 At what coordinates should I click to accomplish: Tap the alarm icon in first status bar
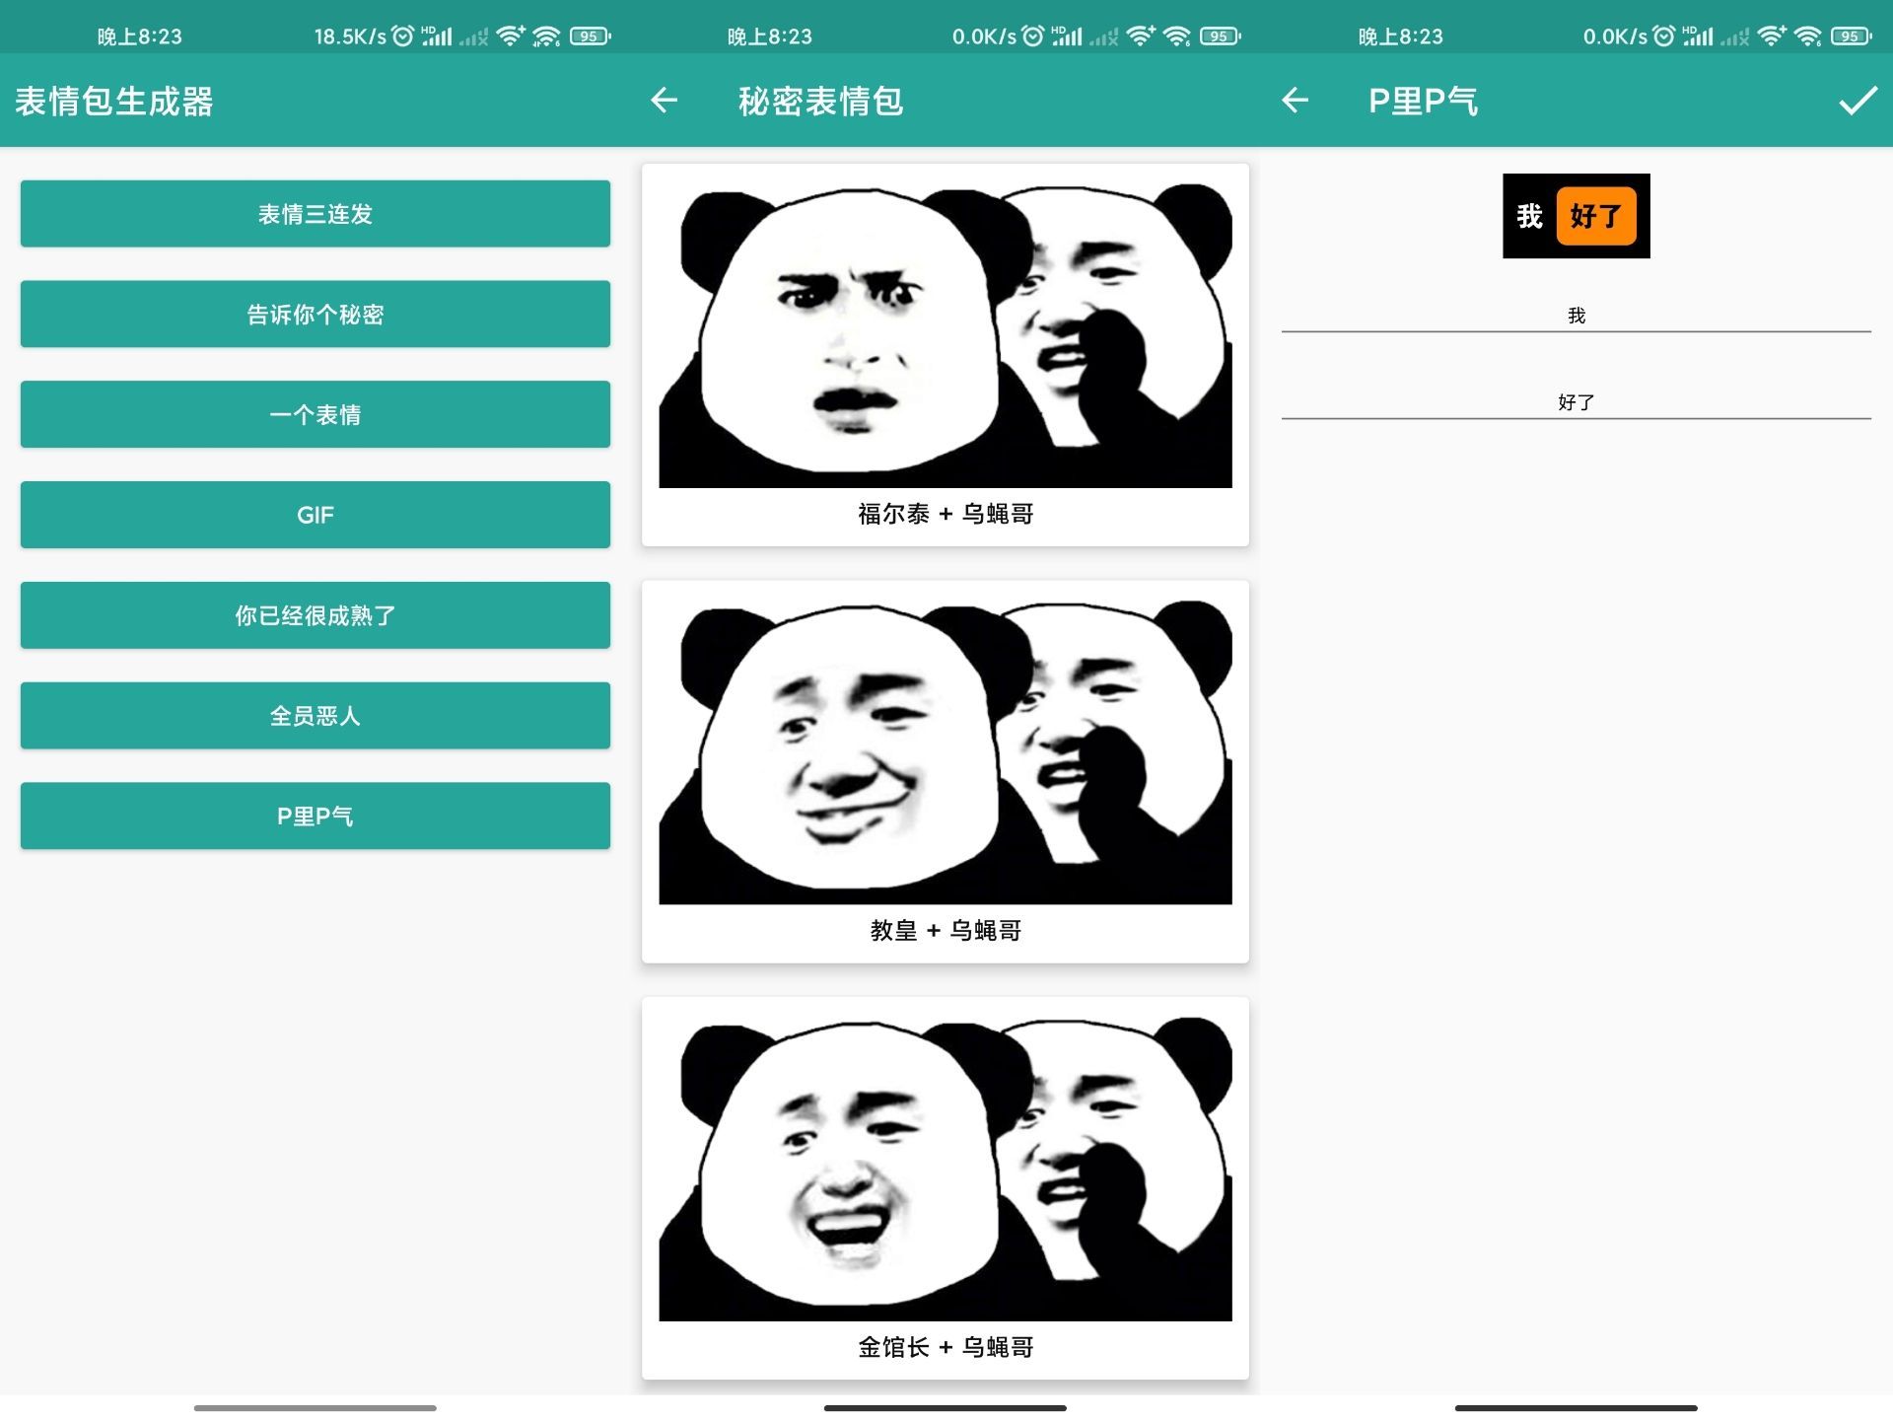tap(402, 36)
